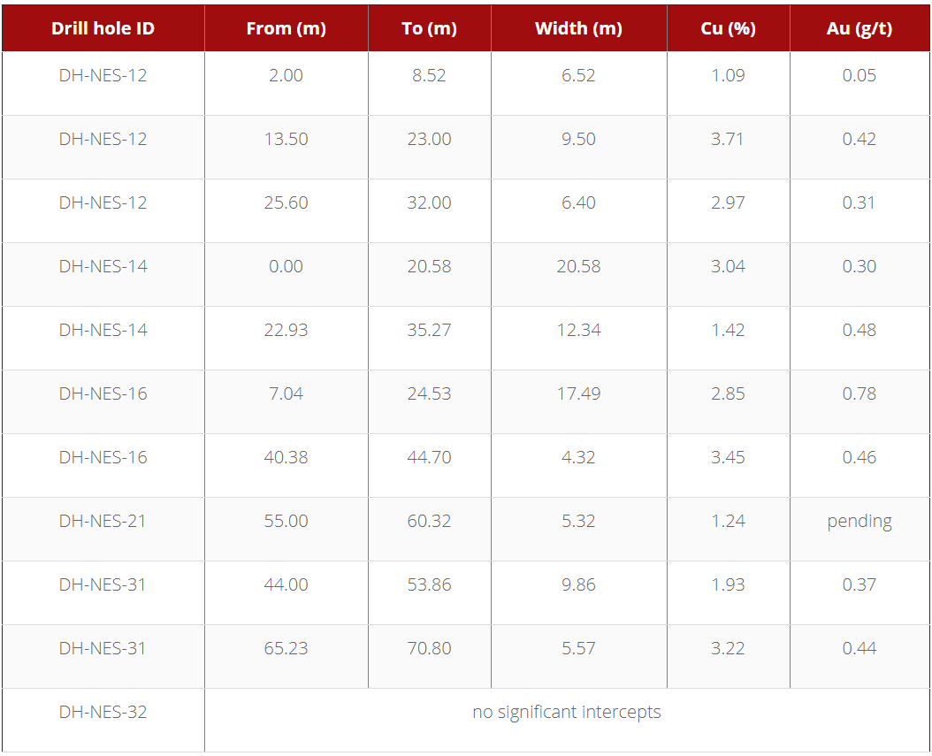Click the DH-NES-21 drill hole cell

tap(103, 521)
